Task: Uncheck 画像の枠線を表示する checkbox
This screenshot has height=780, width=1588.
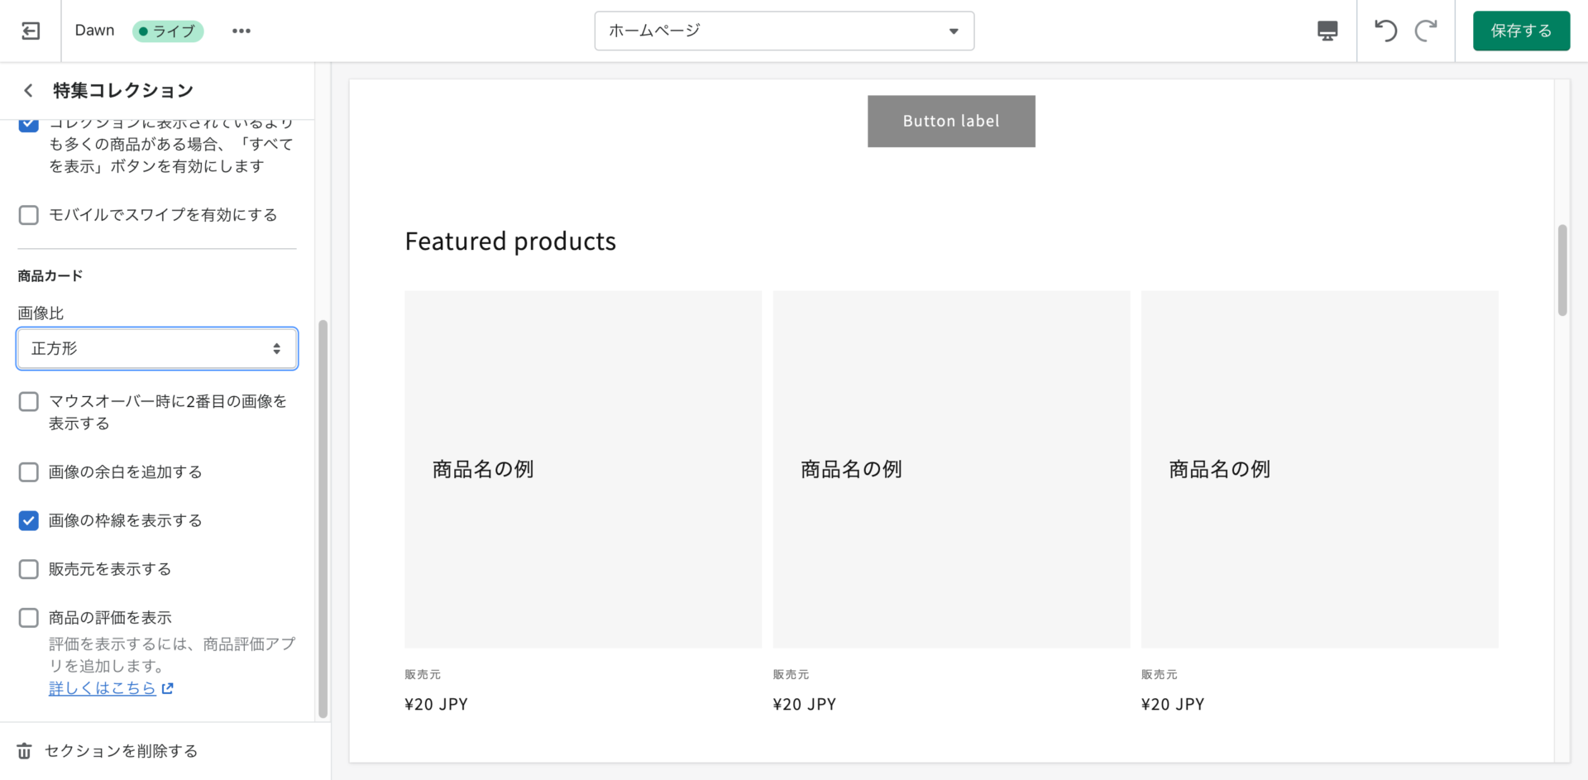Action: pos(29,520)
